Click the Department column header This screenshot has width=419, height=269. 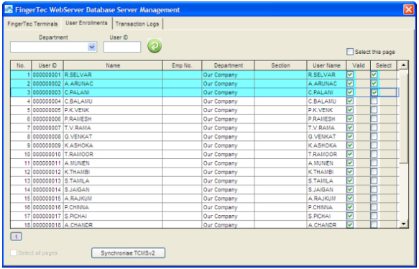tap(228, 65)
